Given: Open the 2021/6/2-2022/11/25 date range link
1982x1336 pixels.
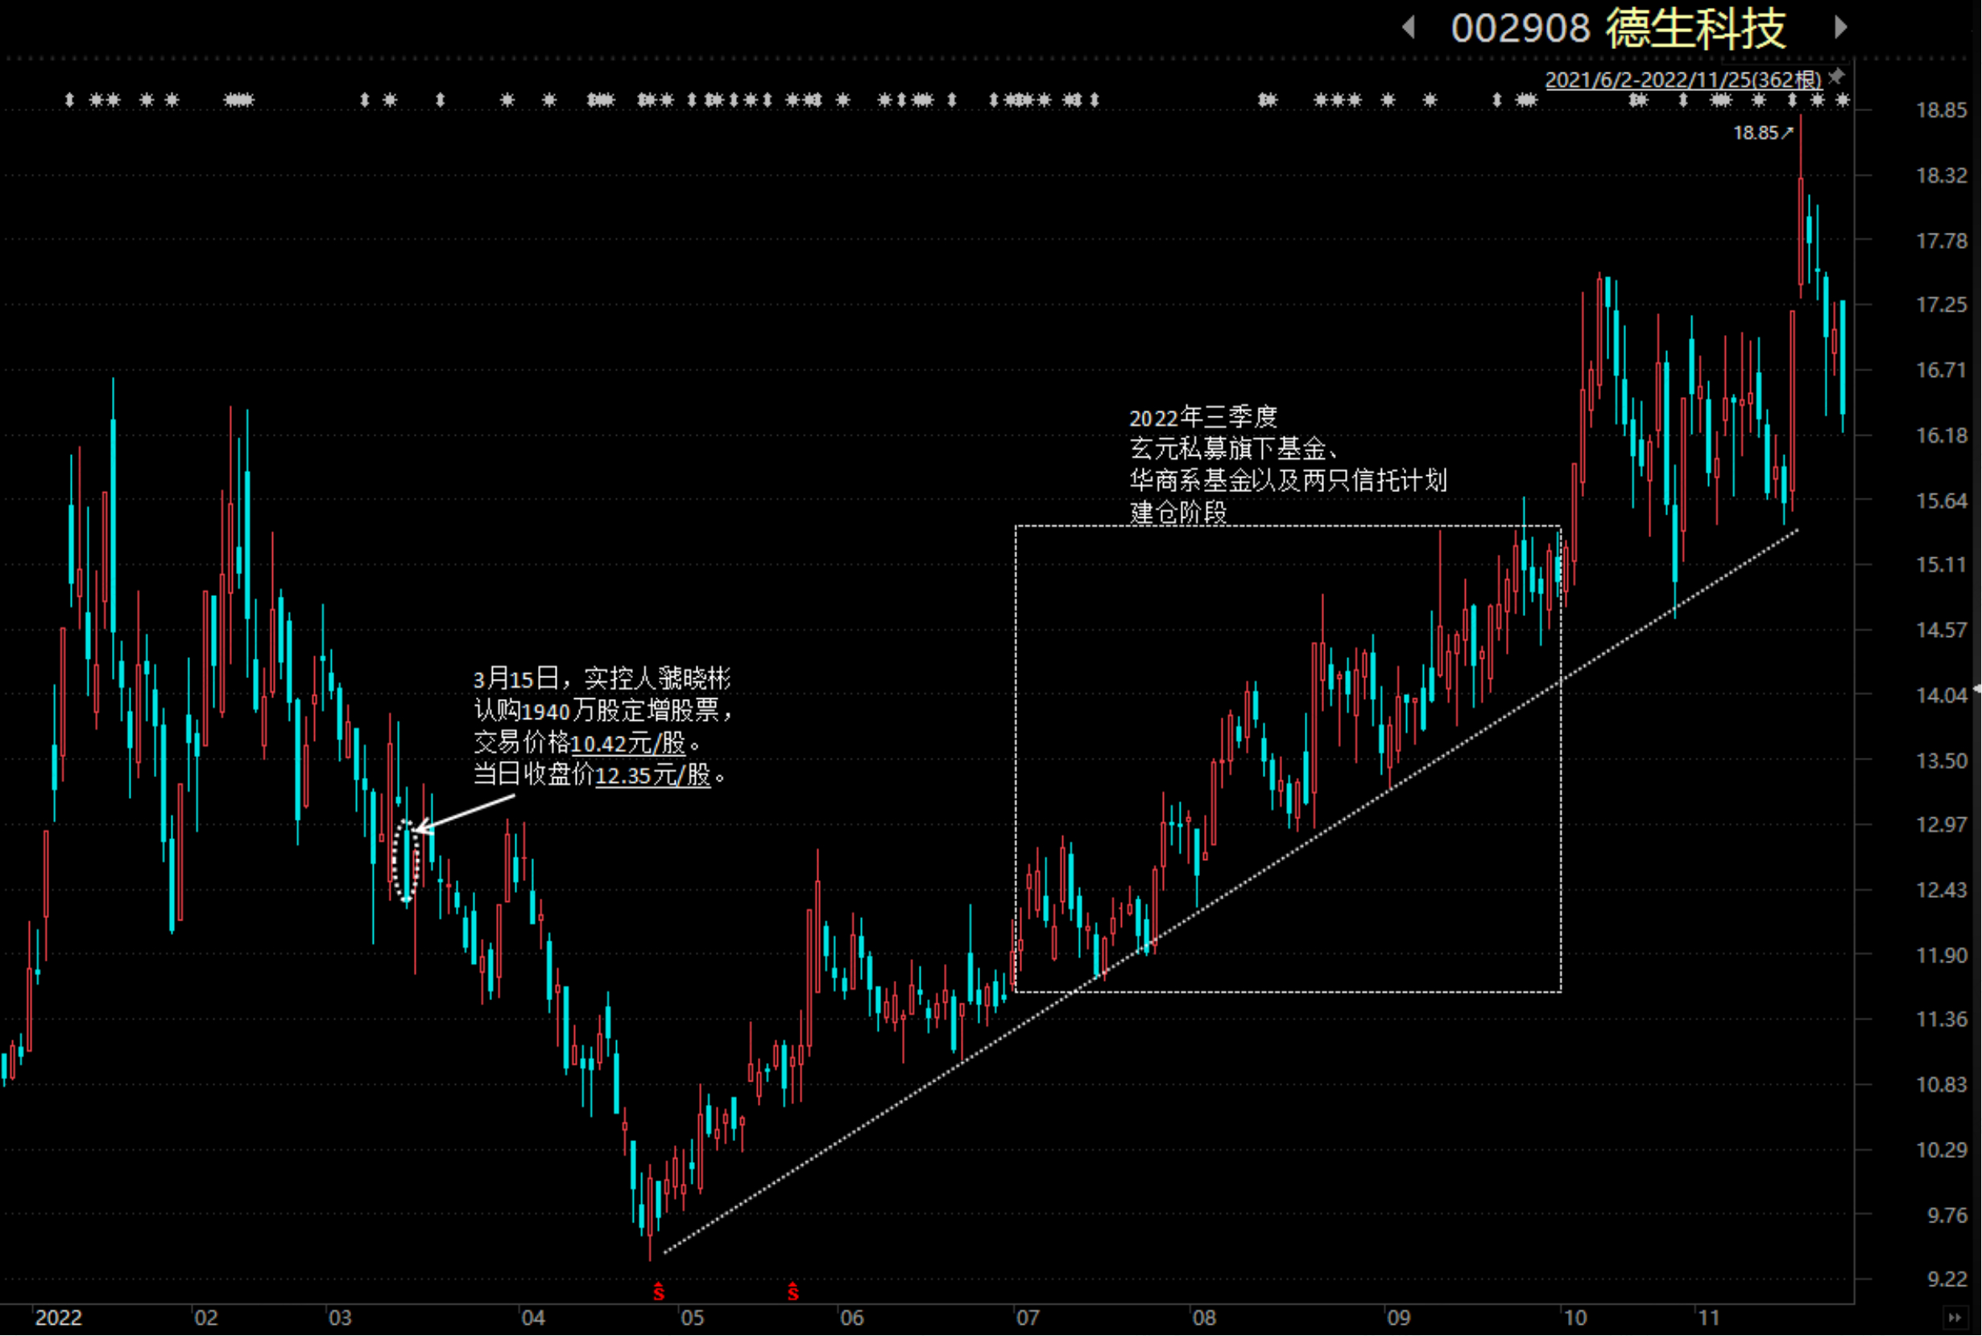Looking at the screenshot, I should 1684,80.
